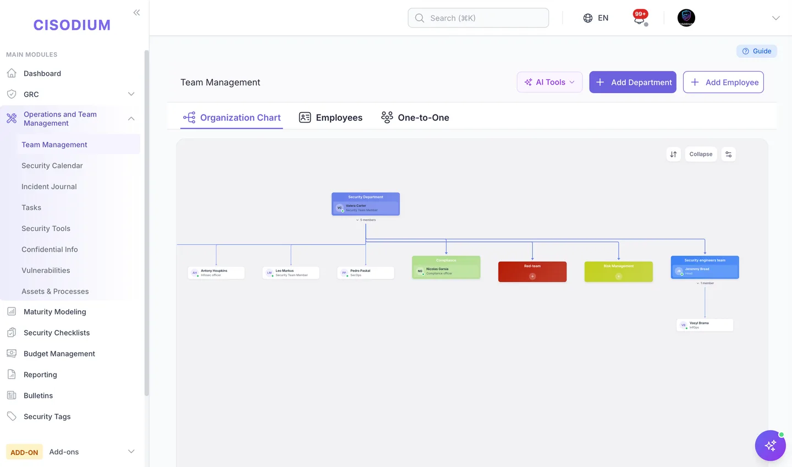Expand the GRC menu chevron
This screenshot has height=467, width=792.
click(x=131, y=94)
